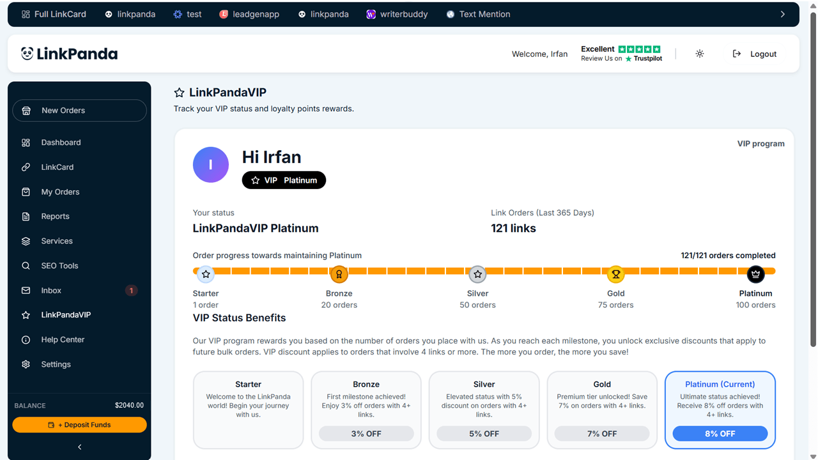This screenshot has height=460, width=818.
Task: Select the SEO Tools menu item
Action: 79,266
